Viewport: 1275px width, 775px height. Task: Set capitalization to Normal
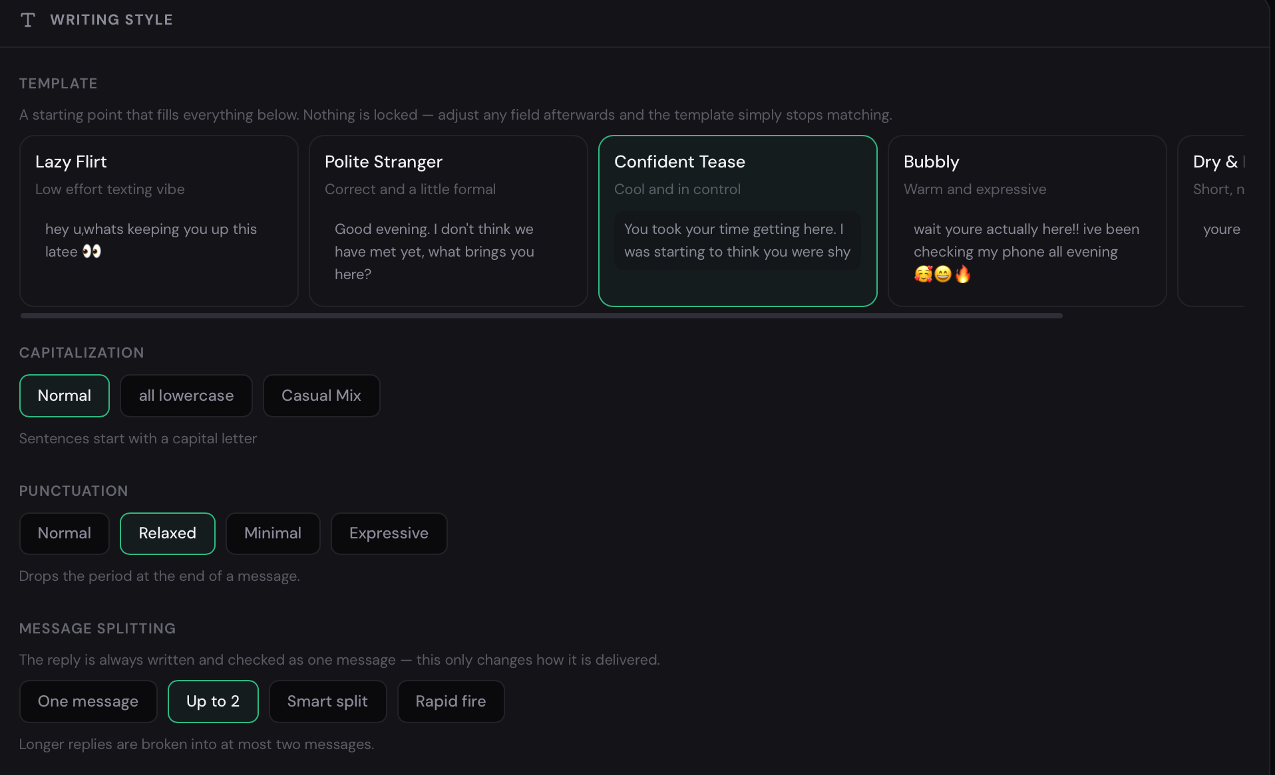click(x=65, y=395)
